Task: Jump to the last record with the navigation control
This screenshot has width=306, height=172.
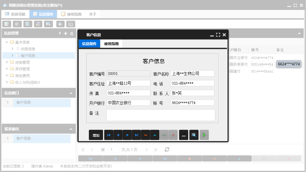Action: point(136,135)
